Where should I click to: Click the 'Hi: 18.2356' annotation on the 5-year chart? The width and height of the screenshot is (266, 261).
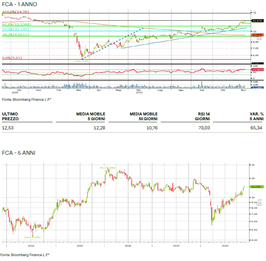click(108, 168)
